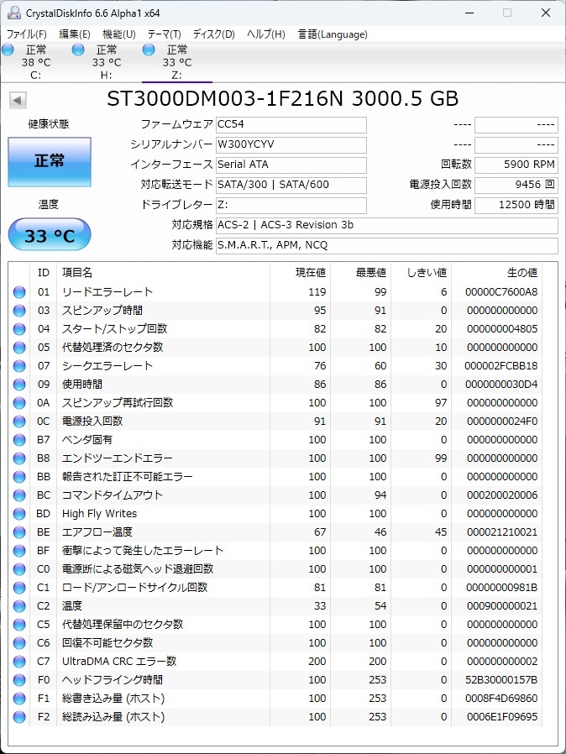Open the ファイル(F) menu
566x754 pixels.
(26, 34)
